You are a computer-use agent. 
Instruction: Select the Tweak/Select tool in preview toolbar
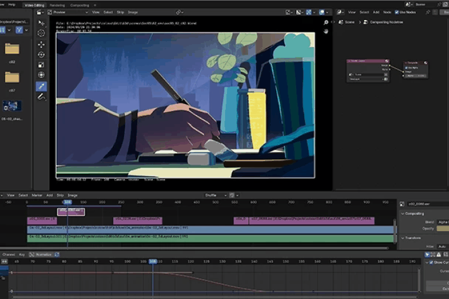click(x=41, y=23)
